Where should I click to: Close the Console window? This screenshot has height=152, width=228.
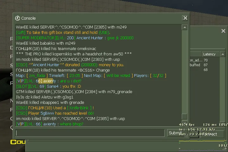click(x=185, y=18)
